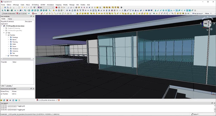Toggle the snap perpendicular icon
This screenshot has width=216, height=116.
171,10
